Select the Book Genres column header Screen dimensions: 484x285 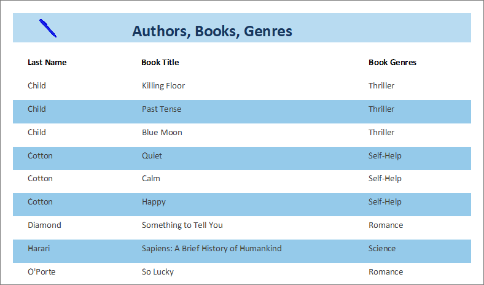pyautogui.click(x=392, y=62)
